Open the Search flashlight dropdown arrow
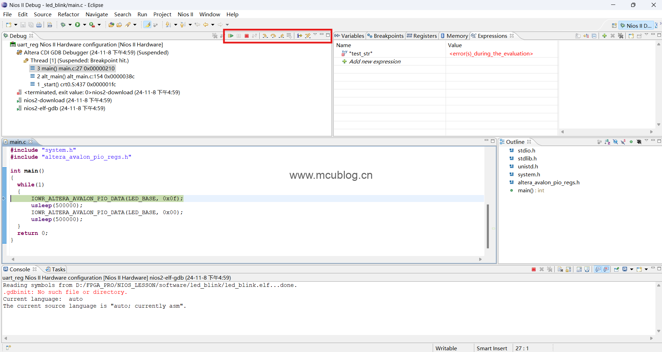Screen dimensions: 662x352 [135, 25]
